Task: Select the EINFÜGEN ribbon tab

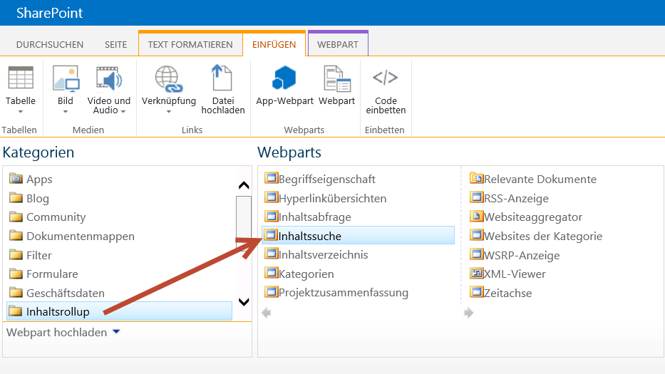Action: click(274, 44)
